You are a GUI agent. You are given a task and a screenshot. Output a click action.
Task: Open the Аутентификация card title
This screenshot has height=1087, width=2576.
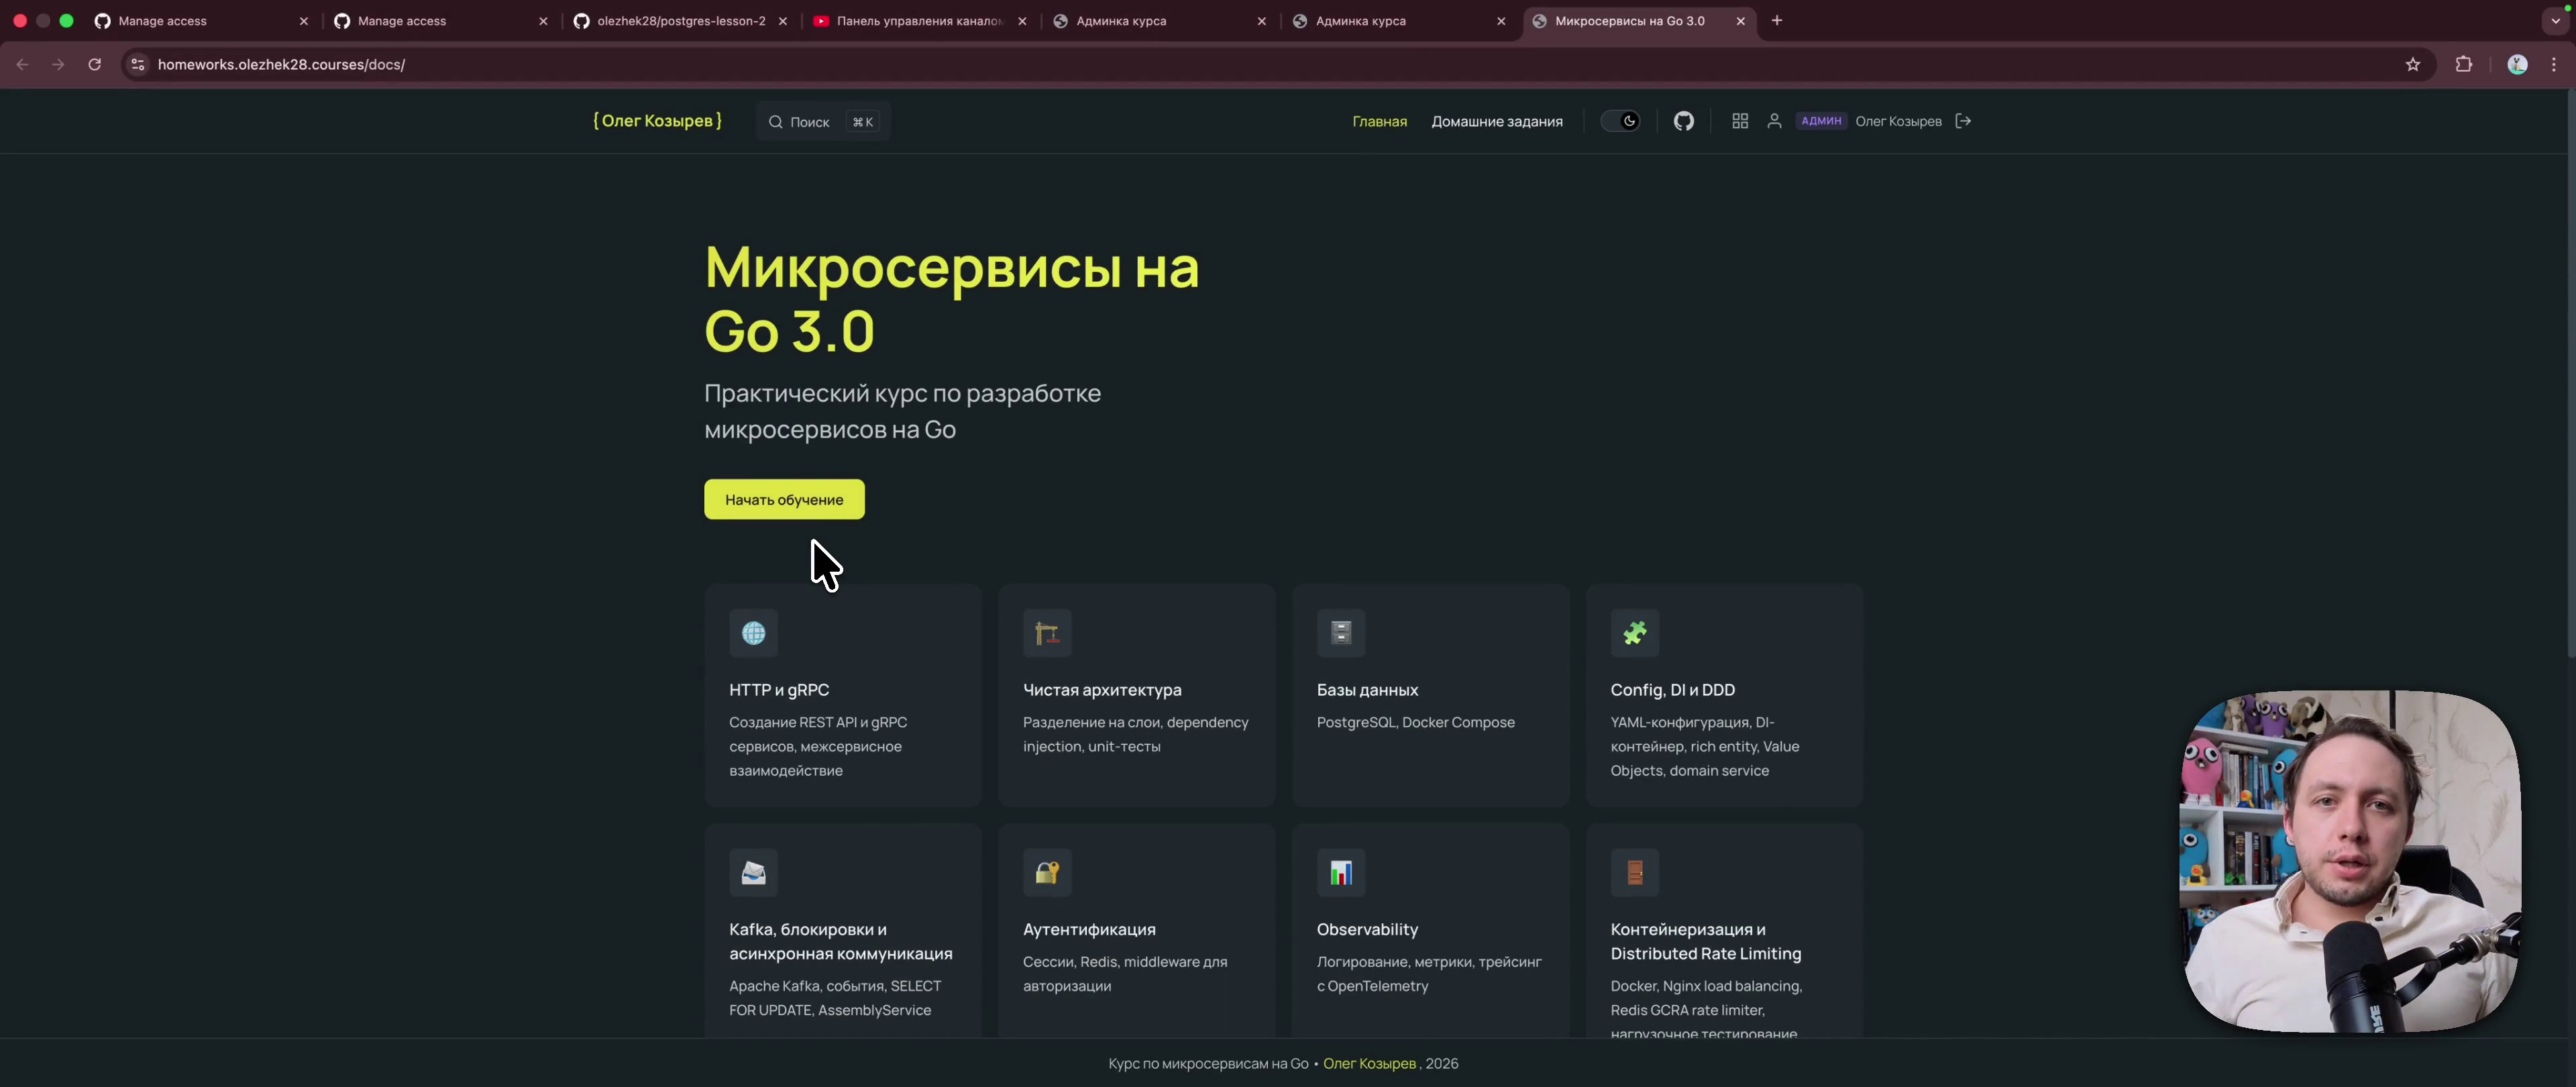(1089, 930)
